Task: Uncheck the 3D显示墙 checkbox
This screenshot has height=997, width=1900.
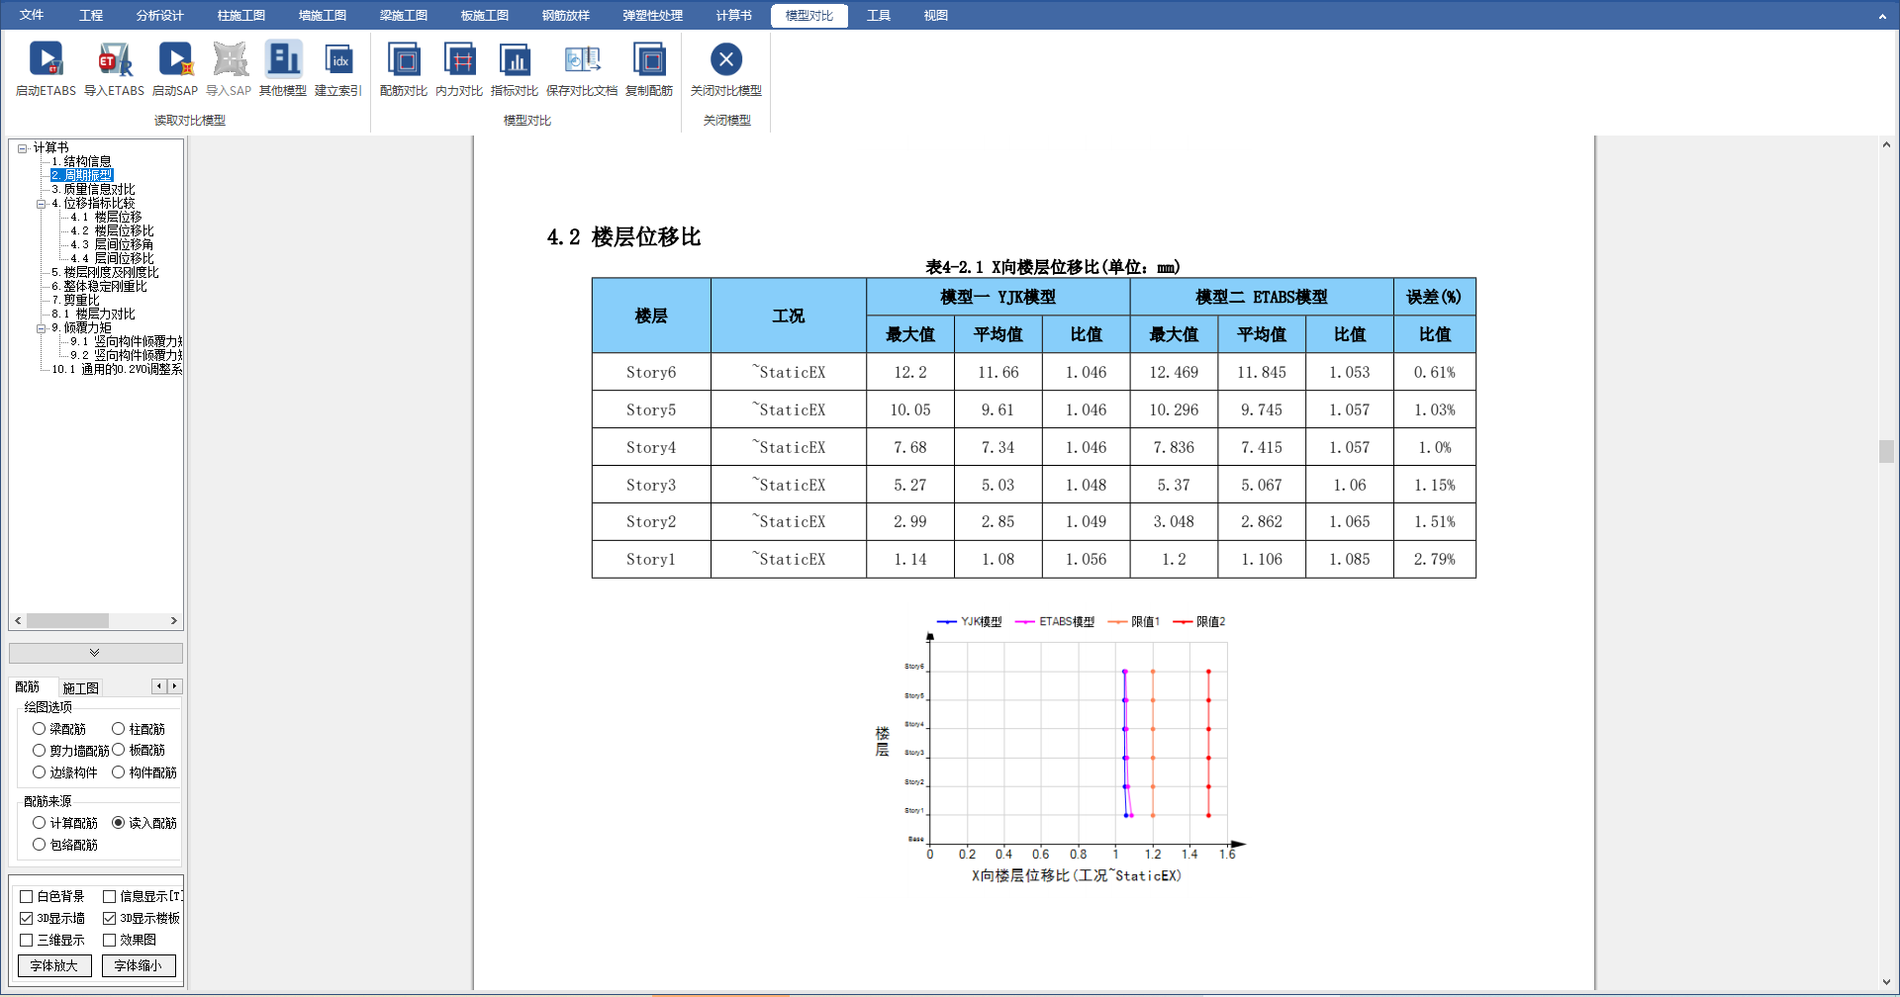Action: tap(27, 918)
